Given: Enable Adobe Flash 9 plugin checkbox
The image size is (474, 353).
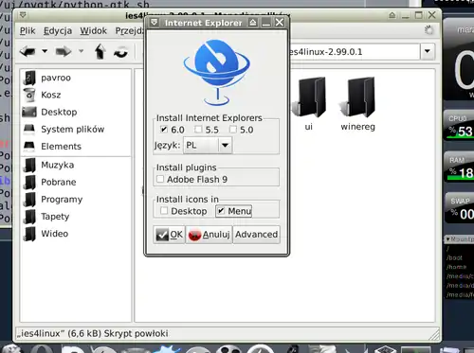Looking at the screenshot, I should click(x=160, y=179).
